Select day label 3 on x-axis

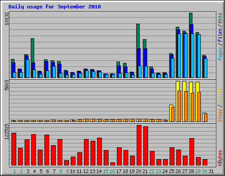(x=28, y=171)
